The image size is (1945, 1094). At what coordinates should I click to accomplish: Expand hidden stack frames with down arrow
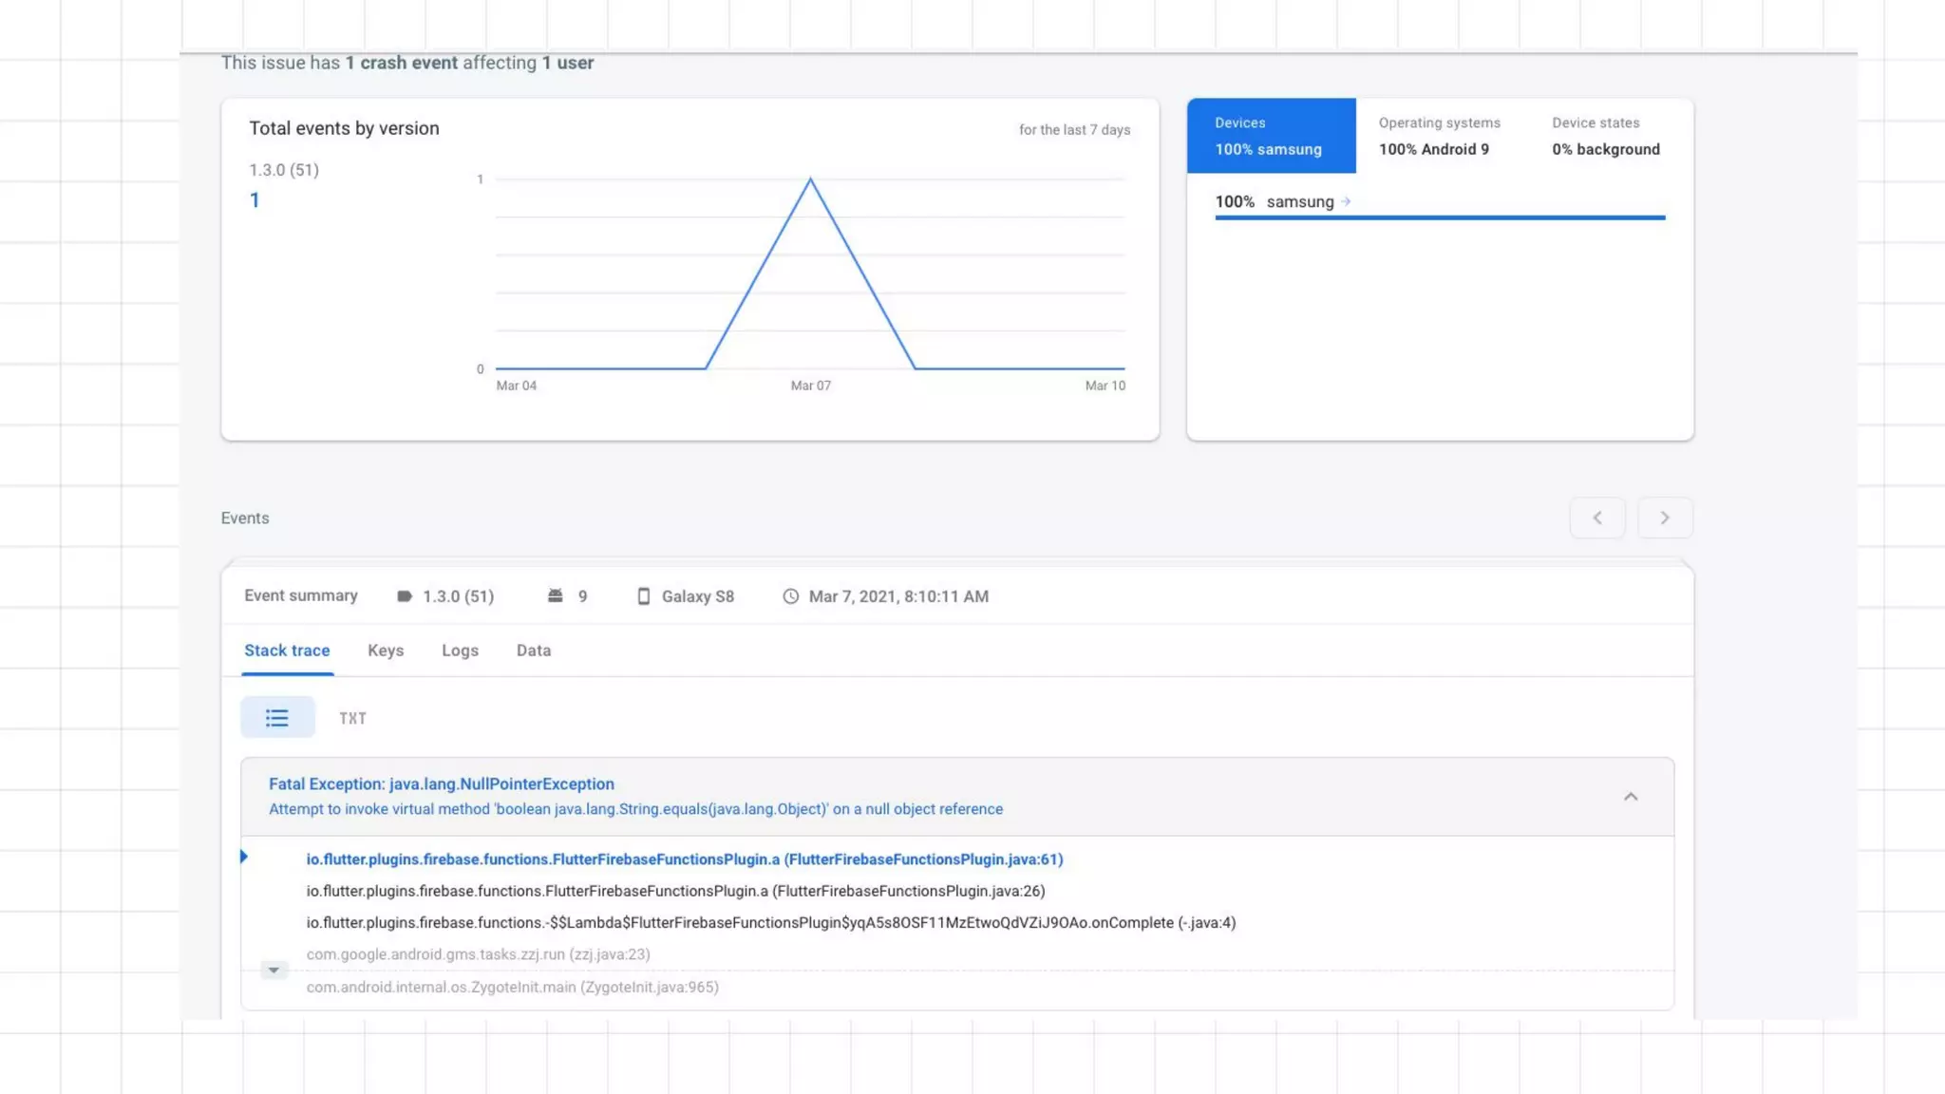[x=274, y=971]
